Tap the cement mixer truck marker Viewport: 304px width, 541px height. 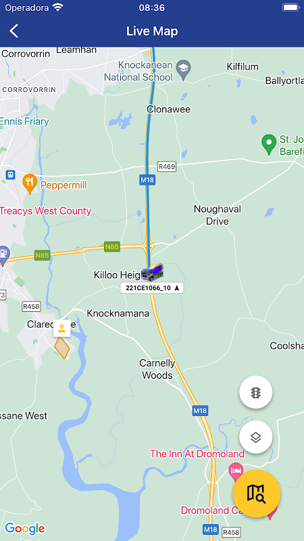153,273
